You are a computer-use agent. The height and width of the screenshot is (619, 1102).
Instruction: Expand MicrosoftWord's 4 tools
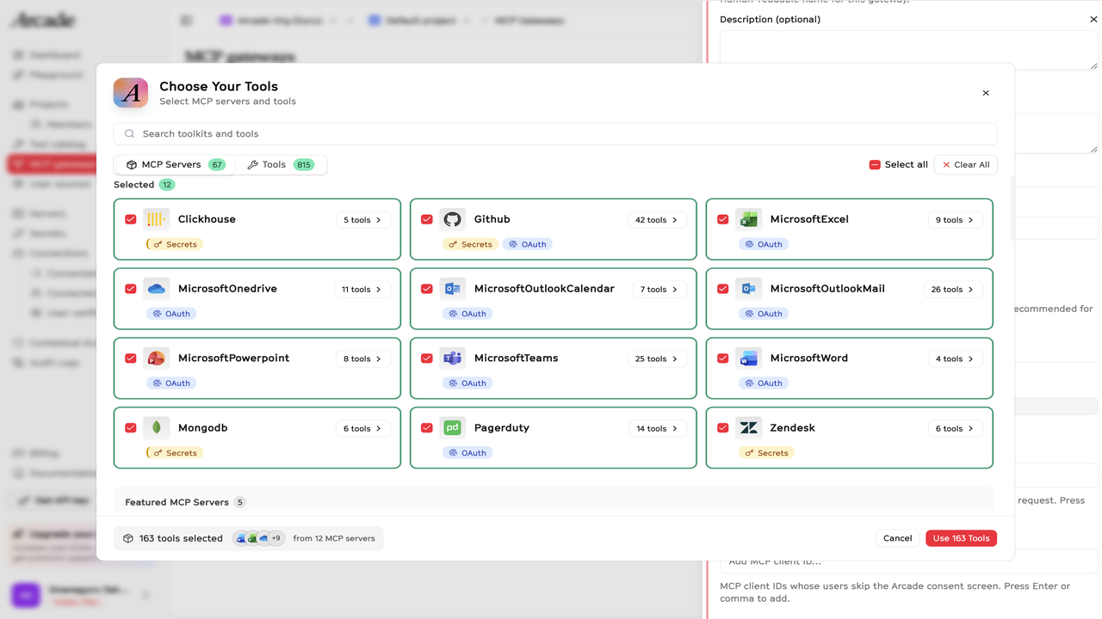(955, 359)
